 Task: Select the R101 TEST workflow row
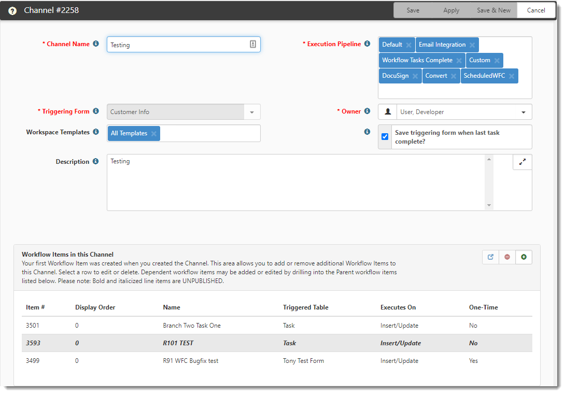click(178, 343)
